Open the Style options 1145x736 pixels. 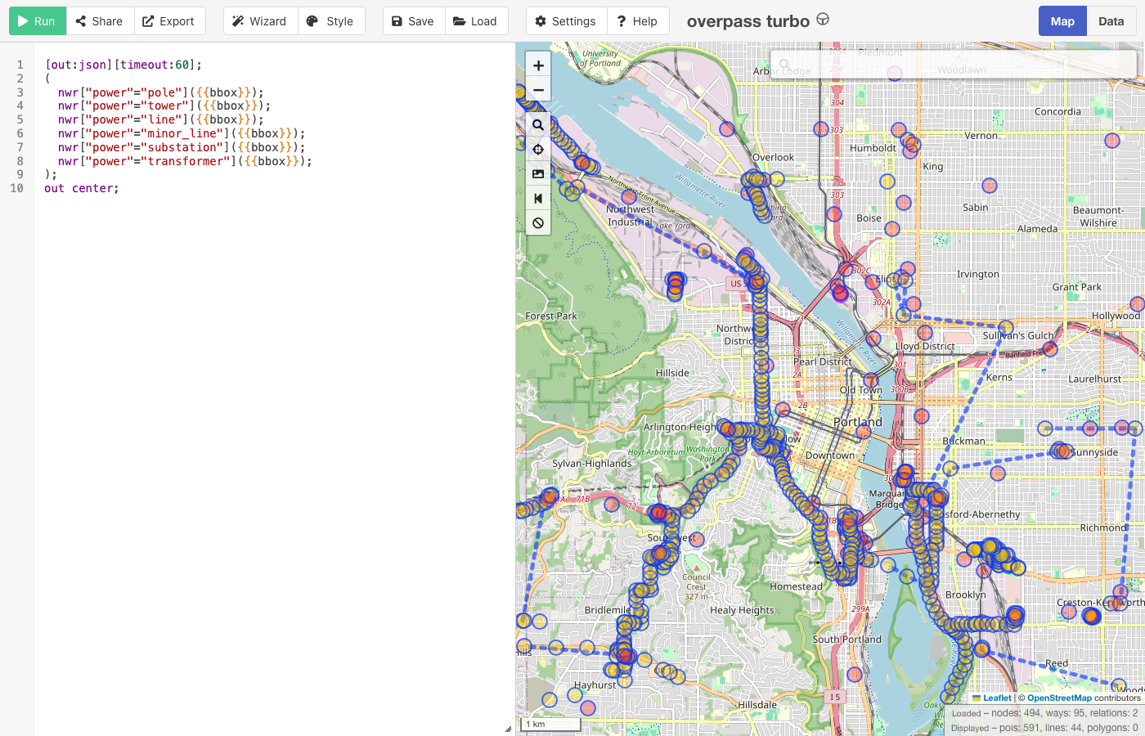pos(330,21)
